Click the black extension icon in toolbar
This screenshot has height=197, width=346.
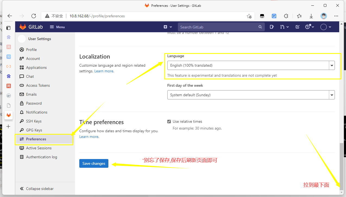pos(262,16)
